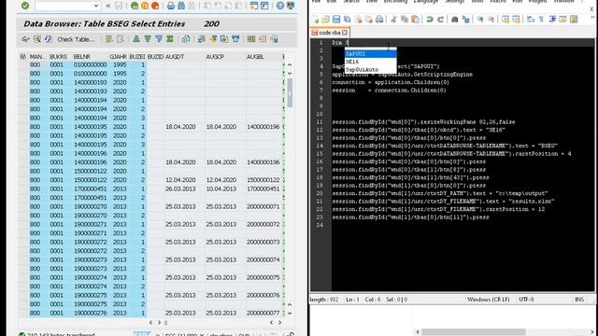Toggle Show All Characters in Notepad++
The width and height of the screenshot is (598, 336).
(542, 19)
